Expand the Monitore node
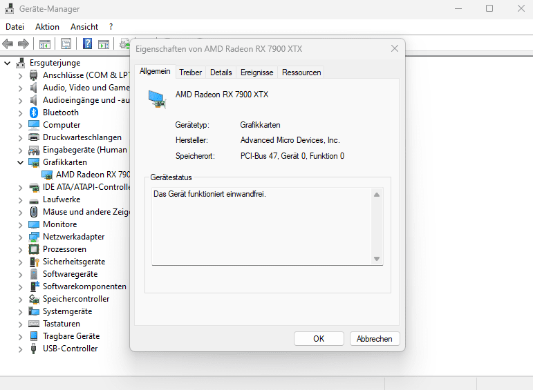The image size is (533, 390). (x=21, y=225)
